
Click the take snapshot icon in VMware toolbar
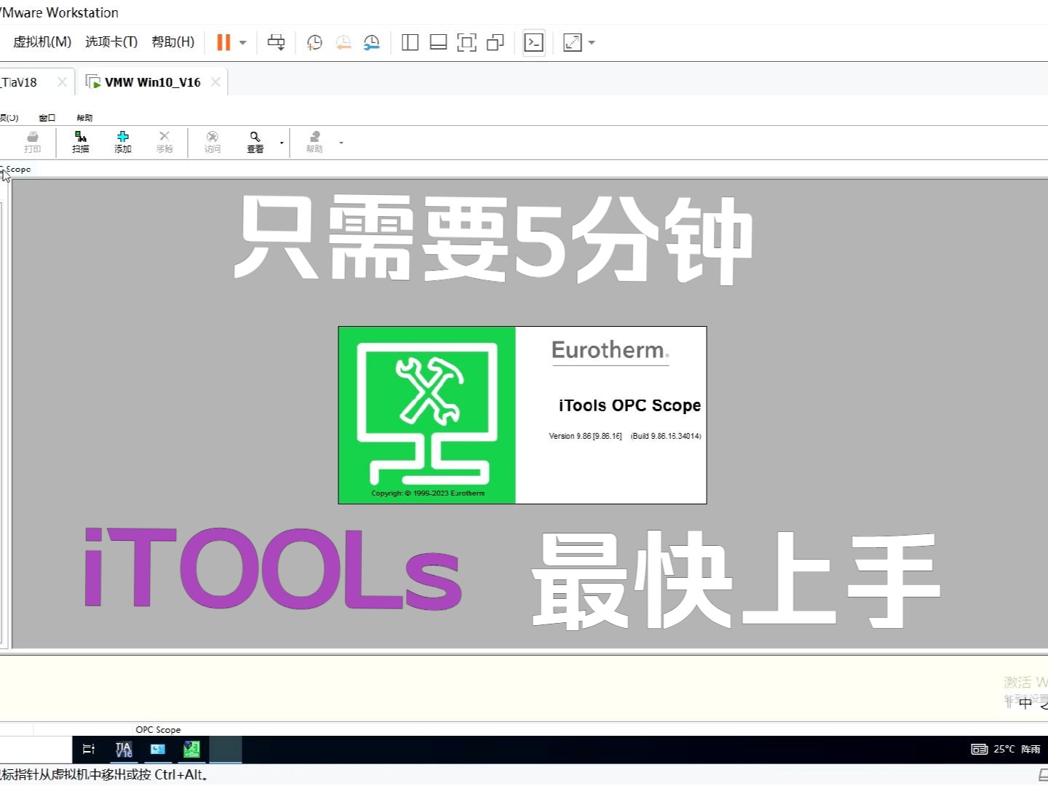click(314, 42)
